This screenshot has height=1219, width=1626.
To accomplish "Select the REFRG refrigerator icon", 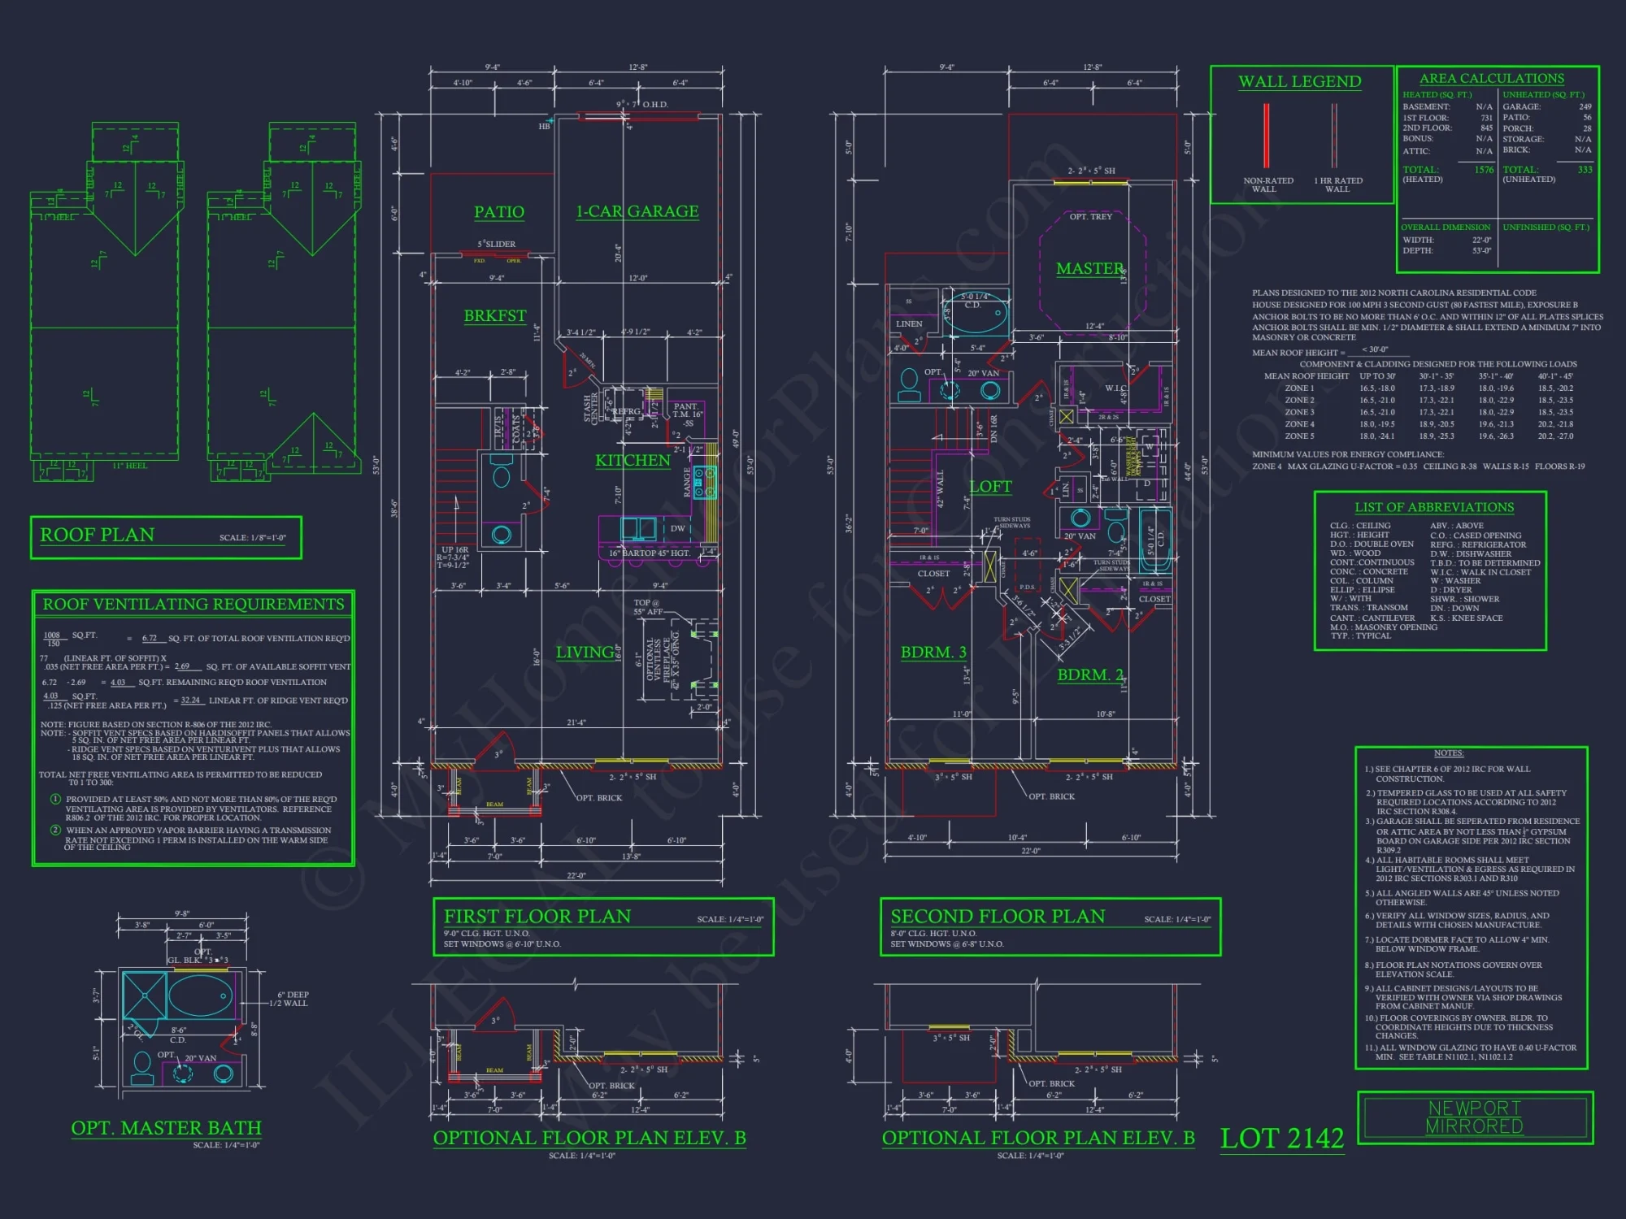I will pos(626,412).
